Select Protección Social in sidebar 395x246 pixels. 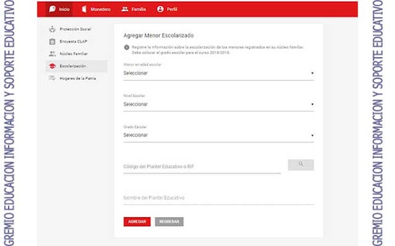coord(76,29)
